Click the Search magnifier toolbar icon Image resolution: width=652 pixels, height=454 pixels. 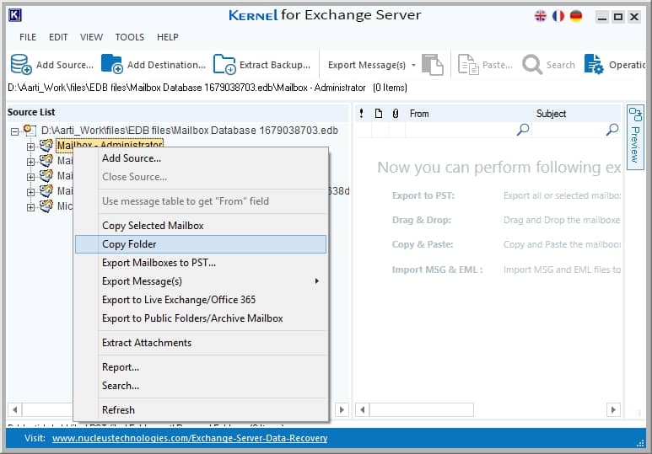pos(532,64)
